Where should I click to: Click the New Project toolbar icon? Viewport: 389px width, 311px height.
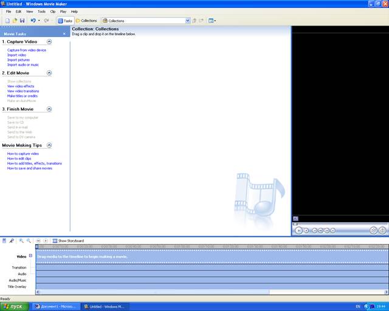pos(7,21)
